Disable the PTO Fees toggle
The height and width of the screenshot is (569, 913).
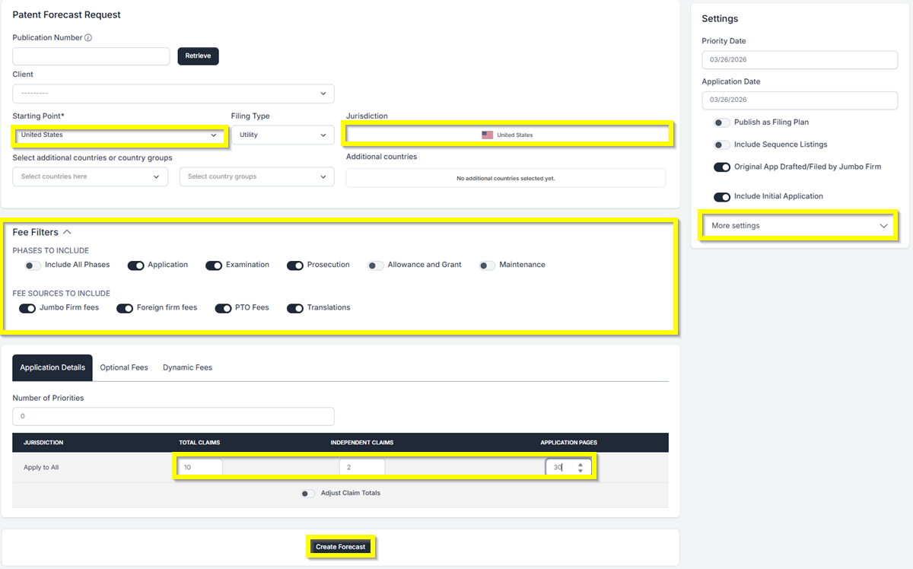click(x=223, y=308)
